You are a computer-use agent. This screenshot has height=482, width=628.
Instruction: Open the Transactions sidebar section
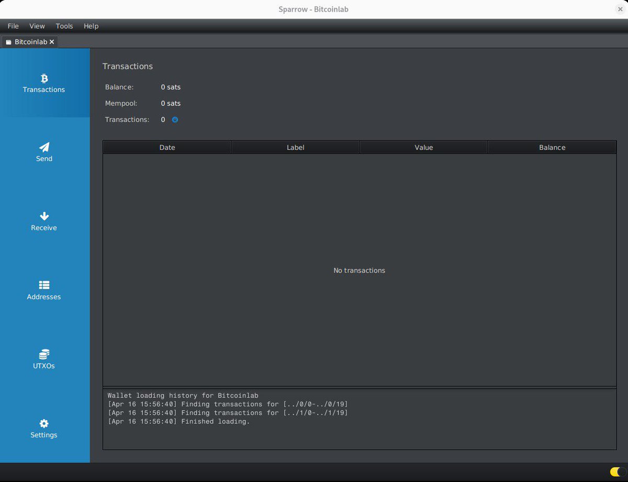point(44,83)
